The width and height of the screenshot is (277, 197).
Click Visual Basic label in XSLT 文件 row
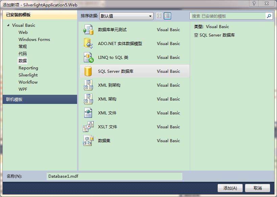point(168,127)
